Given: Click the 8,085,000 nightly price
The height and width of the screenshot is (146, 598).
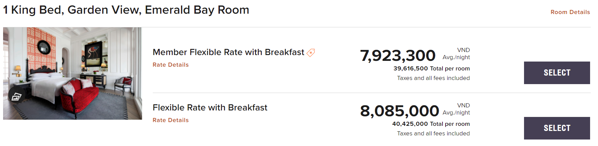Looking at the screenshot, I should tap(399, 111).
